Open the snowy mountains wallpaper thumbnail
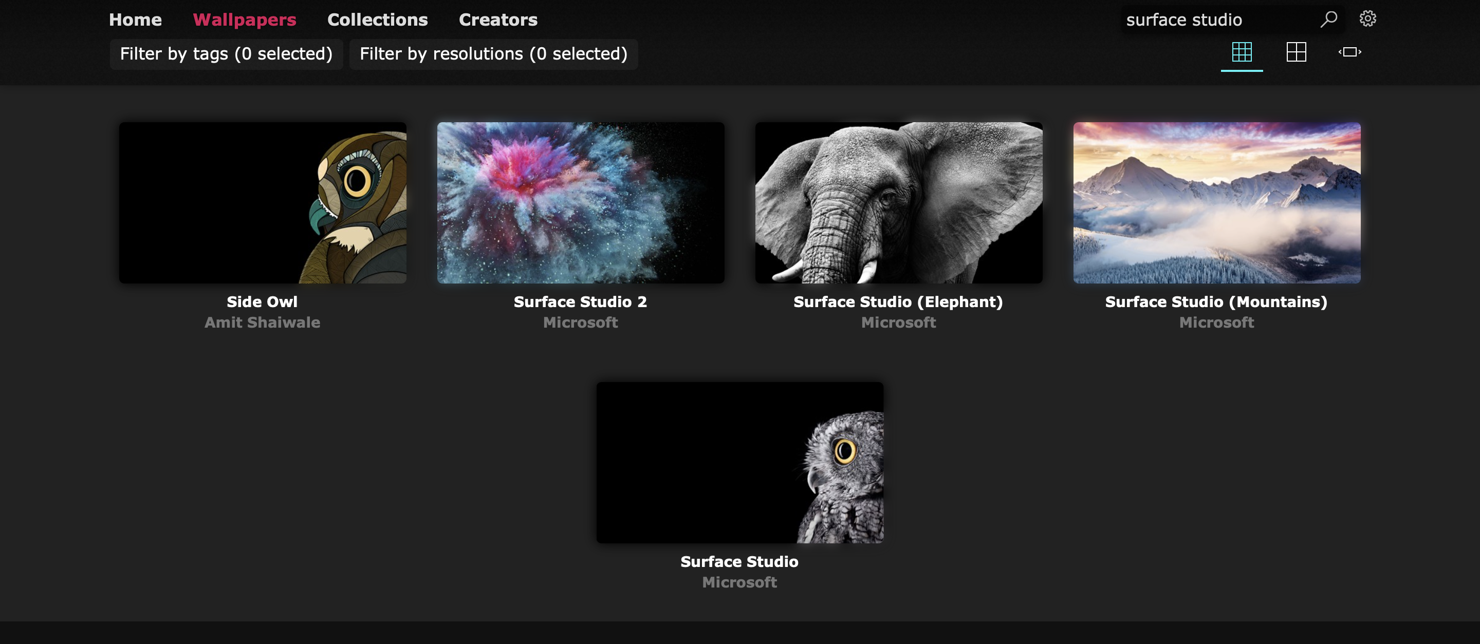1480x644 pixels. coord(1217,203)
